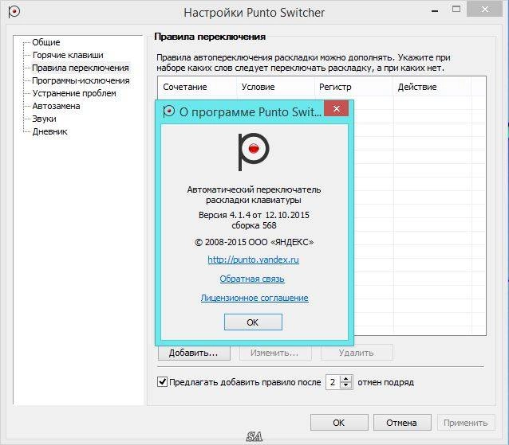This screenshot has width=509, height=445.
Task: Open the http://punto.yandex.ru link
Action: pos(253,260)
